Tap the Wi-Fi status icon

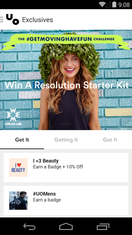point(102,4)
